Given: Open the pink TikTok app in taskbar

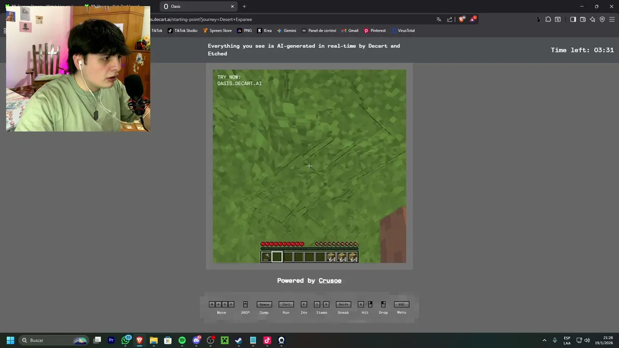Looking at the screenshot, I should click(267, 340).
